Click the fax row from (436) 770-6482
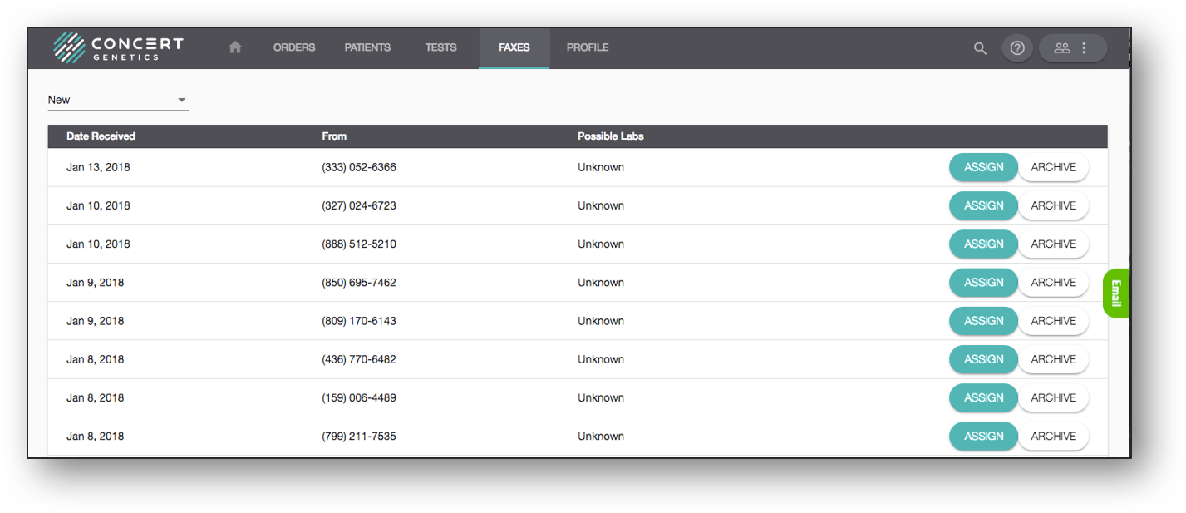This screenshot has width=1186, height=513. point(359,359)
